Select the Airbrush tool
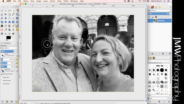The image size is (184, 104). coord(6,29)
